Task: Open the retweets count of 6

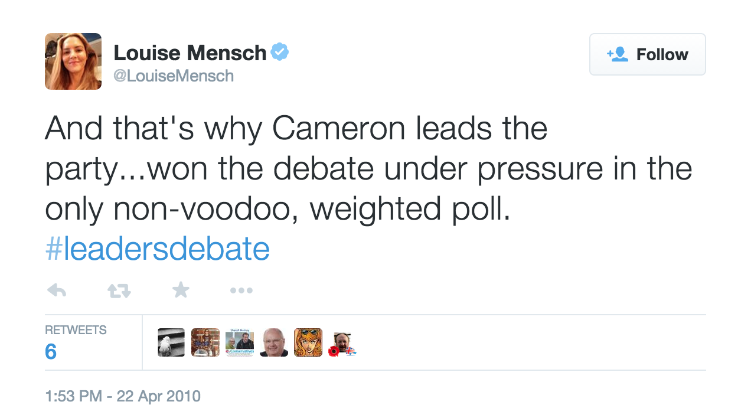Action: pos(51,352)
